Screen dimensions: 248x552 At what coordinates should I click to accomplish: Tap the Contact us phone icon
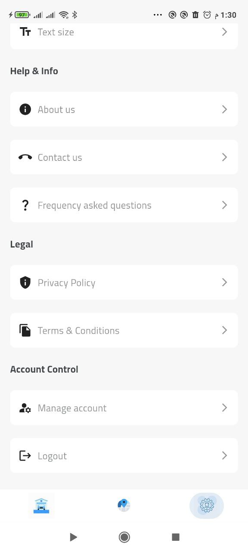(x=25, y=157)
